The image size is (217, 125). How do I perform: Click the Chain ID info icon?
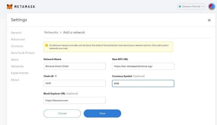tap(56, 76)
